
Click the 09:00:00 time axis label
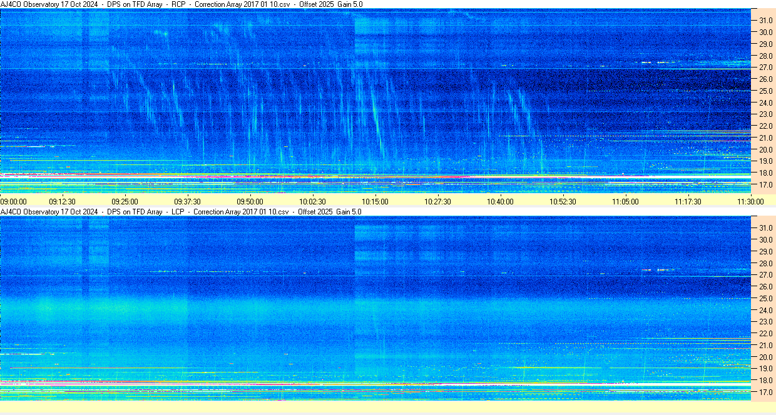[x=14, y=201]
